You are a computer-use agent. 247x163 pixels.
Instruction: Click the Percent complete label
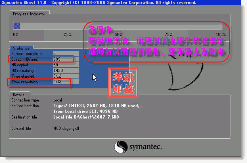27,53
